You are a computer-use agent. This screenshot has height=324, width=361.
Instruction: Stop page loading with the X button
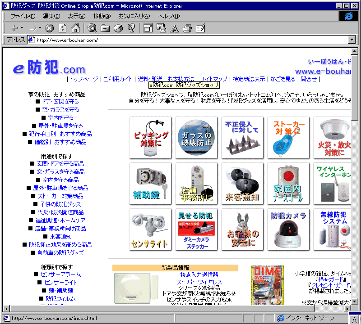tap(49, 28)
